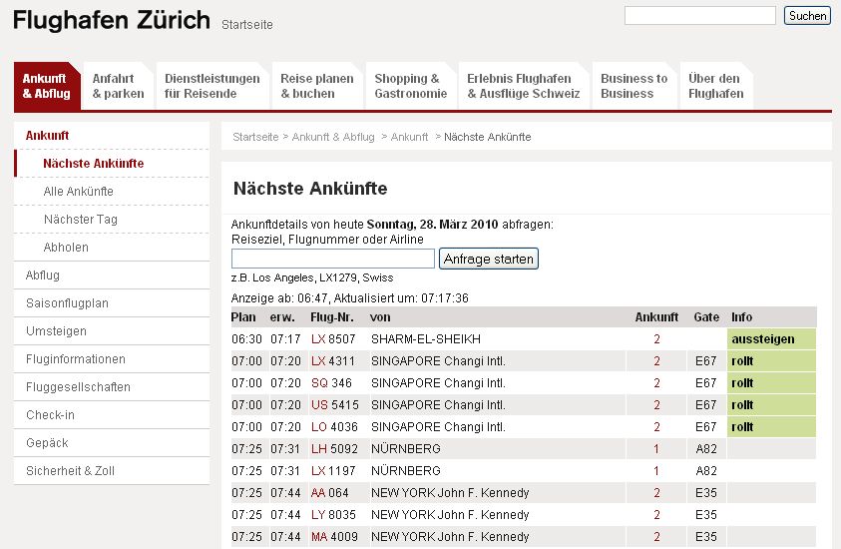Switch to Anfahrt & parken tab
This screenshot has width=841, height=549.
click(x=118, y=86)
